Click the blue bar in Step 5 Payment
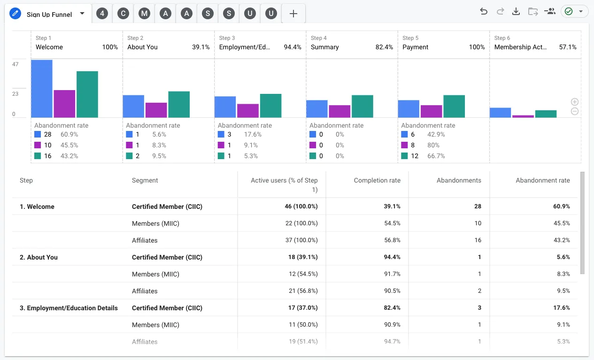 [409, 109]
